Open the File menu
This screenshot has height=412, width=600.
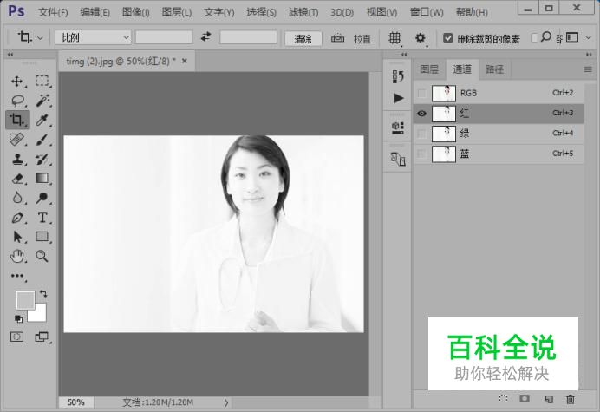pos(53,13)
